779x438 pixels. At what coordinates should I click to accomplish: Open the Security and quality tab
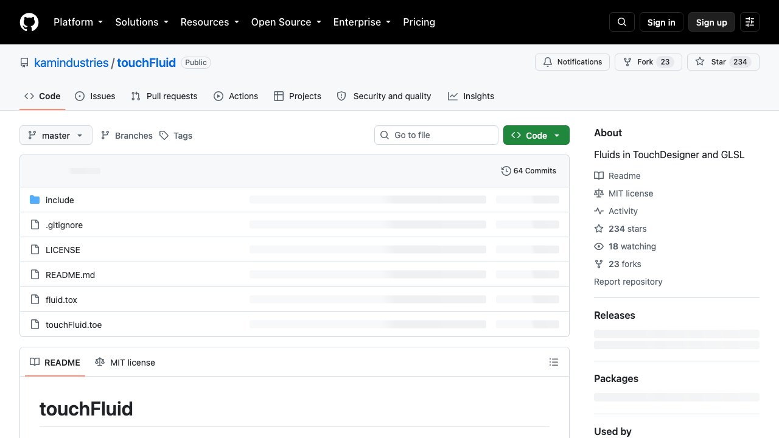tap(384, 96)
